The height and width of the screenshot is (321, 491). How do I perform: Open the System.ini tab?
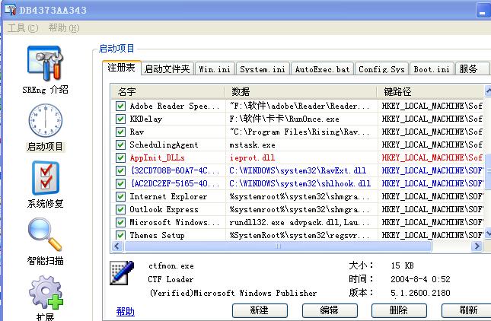263,68
